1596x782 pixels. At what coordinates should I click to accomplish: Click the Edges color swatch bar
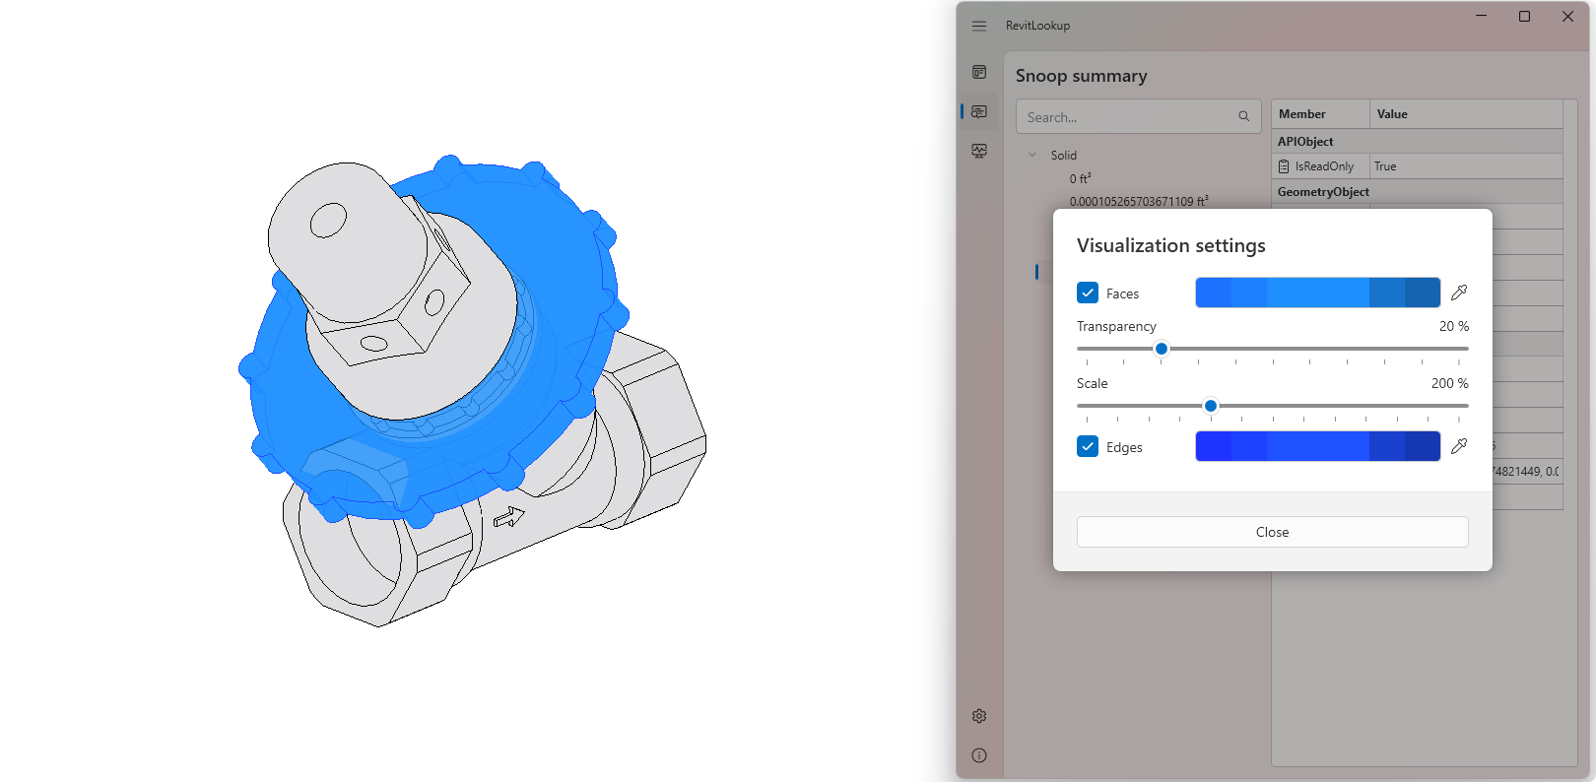pos(1317,446)
